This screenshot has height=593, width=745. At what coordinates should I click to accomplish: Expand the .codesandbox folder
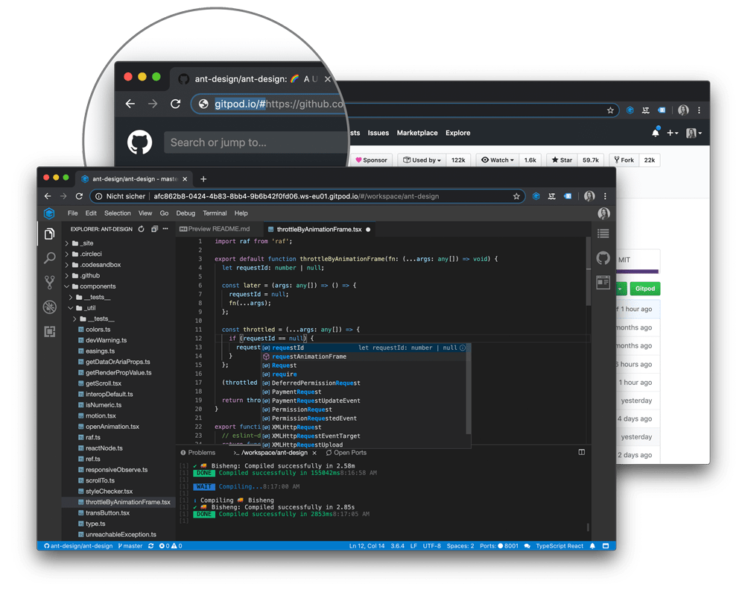[66, 265]
